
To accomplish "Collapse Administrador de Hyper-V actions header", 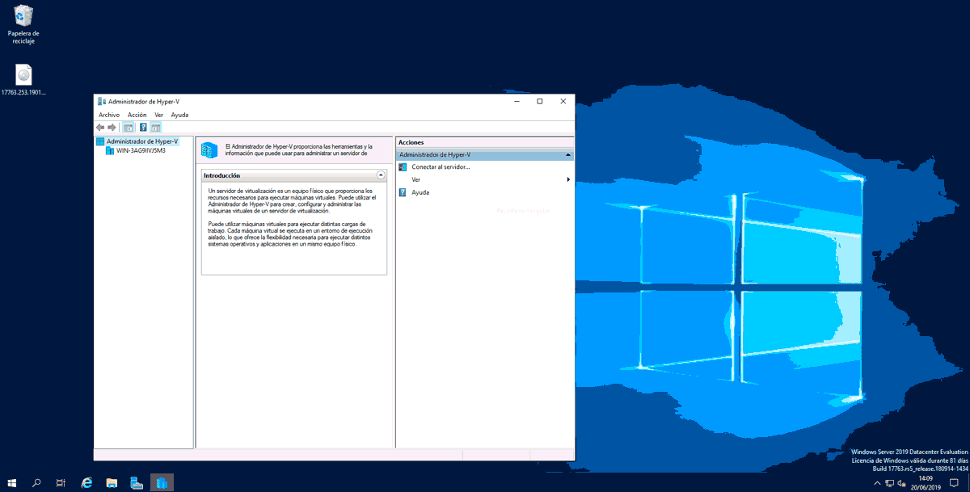I will coord(568,154).
